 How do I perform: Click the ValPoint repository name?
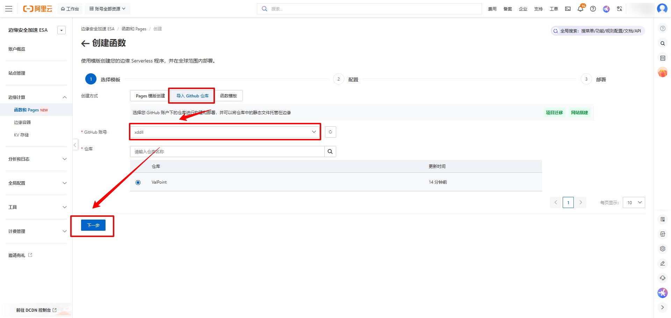click(159, 182)
